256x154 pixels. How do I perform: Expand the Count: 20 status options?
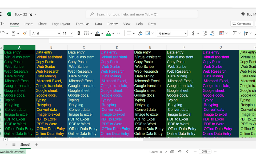166,152
